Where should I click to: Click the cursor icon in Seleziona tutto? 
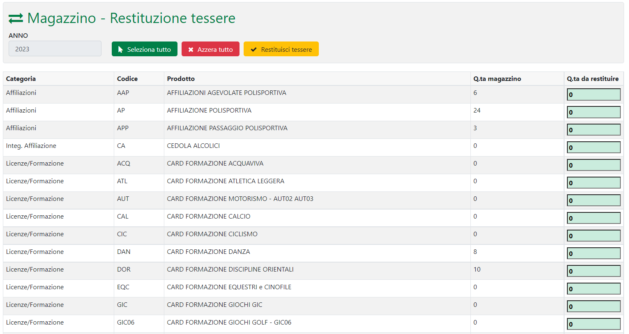(120, 49)
